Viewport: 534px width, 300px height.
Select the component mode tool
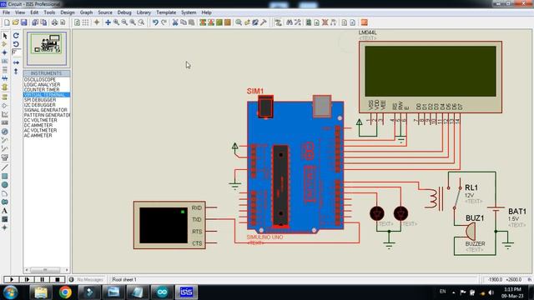(x=5, y=44)
